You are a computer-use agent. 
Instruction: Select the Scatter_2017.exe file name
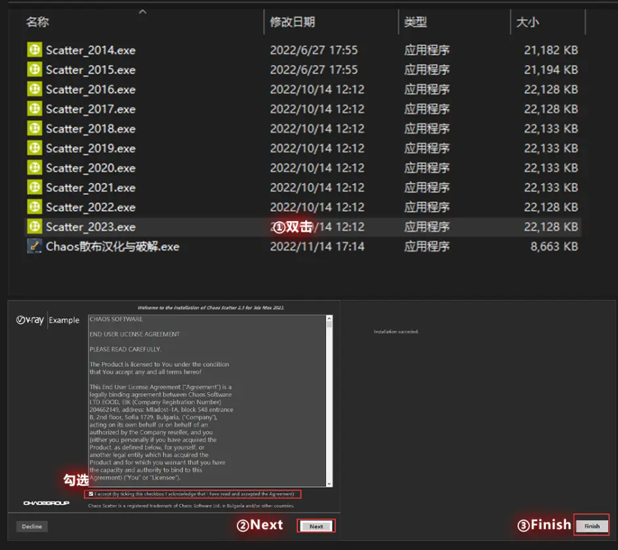(x=91, y=109)
